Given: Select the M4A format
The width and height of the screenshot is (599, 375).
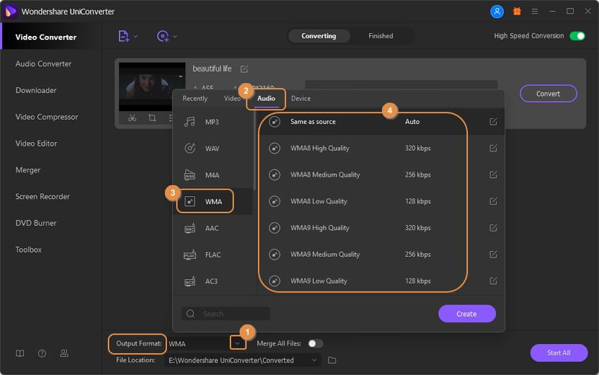Looking at the screenshot, I should (212, 175).
